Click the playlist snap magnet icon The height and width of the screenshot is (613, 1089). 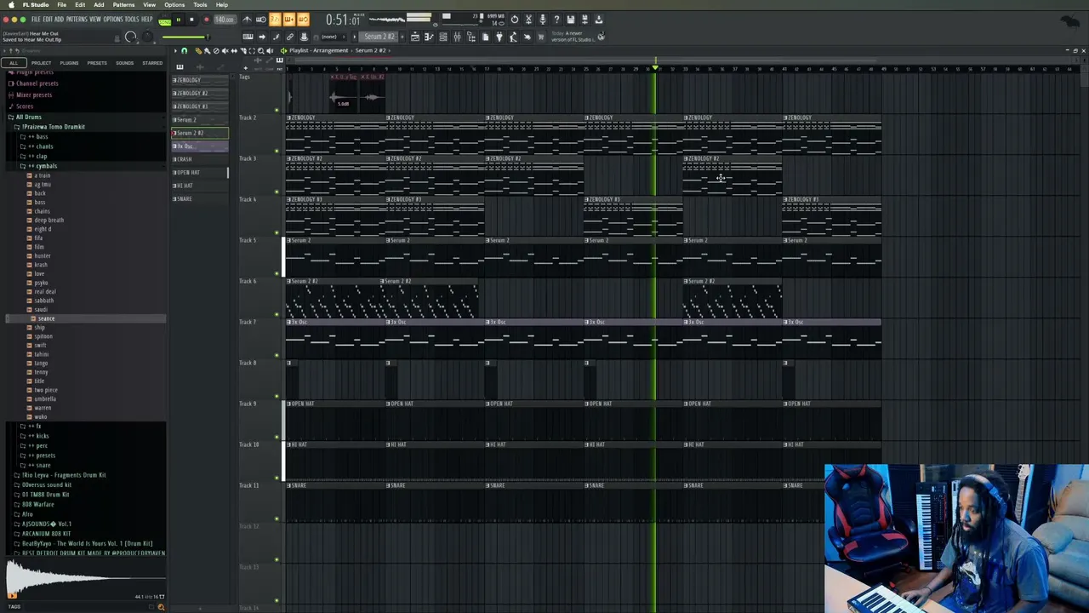point(185,51)
